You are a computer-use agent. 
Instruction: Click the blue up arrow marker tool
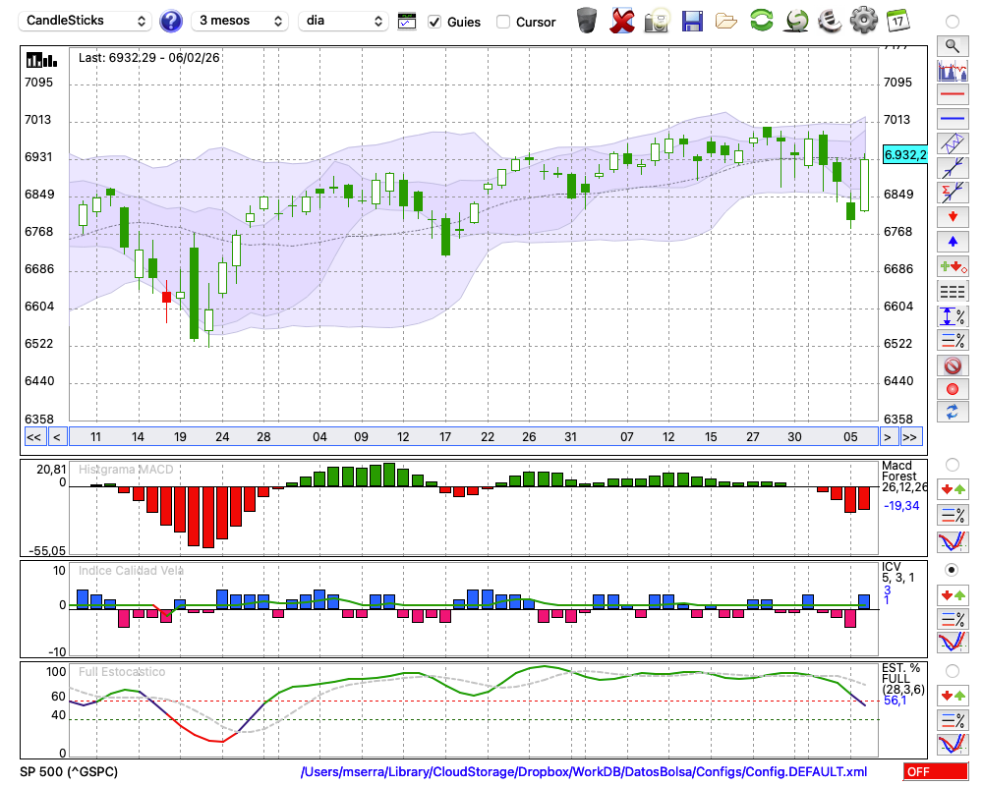(953, 242)
